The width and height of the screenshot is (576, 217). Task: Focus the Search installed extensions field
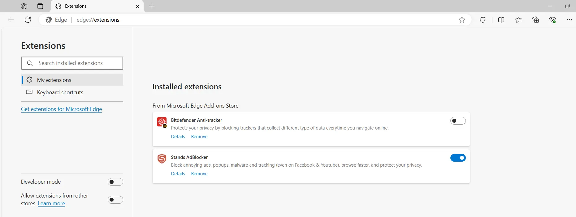click(x=79, y=63)
